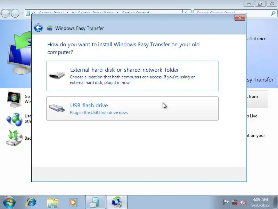Click the homegroup colored spheres icon
Screen dimensions: 278x209
tap(14, 119)
